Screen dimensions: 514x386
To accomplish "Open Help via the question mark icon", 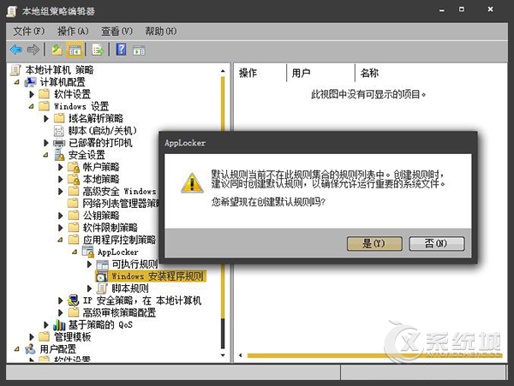I will [x=121, y=50].
